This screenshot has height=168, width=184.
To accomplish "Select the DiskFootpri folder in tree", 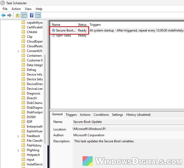I will coord(35,112).
